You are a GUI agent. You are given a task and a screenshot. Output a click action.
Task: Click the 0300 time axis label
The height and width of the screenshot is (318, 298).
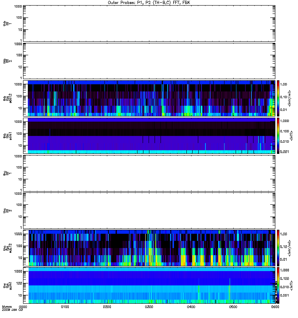coord(149,307)
